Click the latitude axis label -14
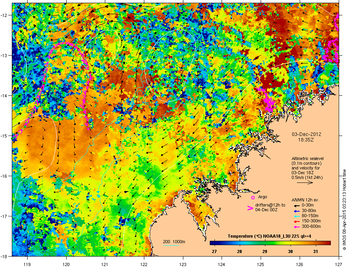This screenshot has width=347, height=268. (x=4, y=95)
